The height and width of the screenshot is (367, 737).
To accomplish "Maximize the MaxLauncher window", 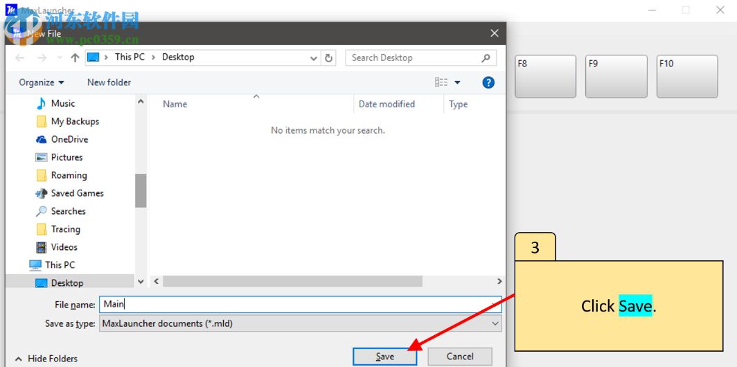I will tap(686, 10).
